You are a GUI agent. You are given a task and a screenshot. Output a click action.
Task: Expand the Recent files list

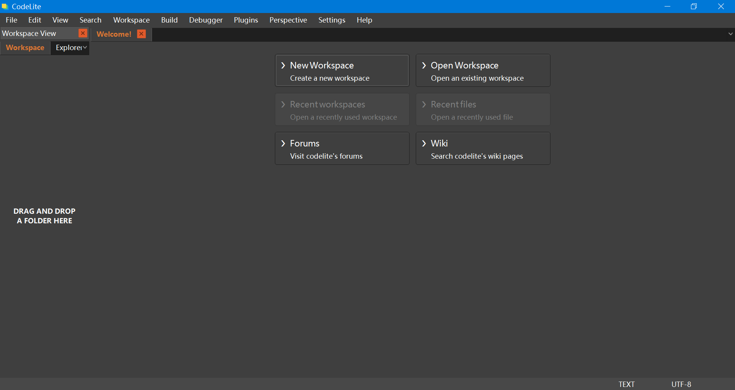[x=483, y=110]
